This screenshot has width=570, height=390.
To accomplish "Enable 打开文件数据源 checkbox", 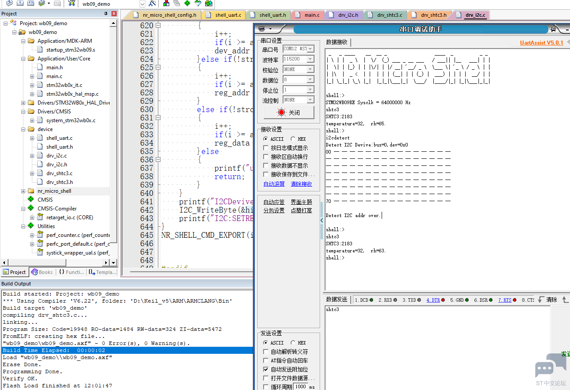I will [266, 378].
